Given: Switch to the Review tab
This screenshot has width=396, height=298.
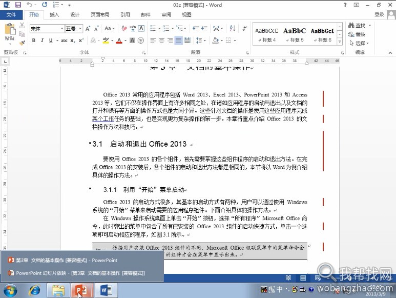Looking at the screenshot, I should click(166, 15).
